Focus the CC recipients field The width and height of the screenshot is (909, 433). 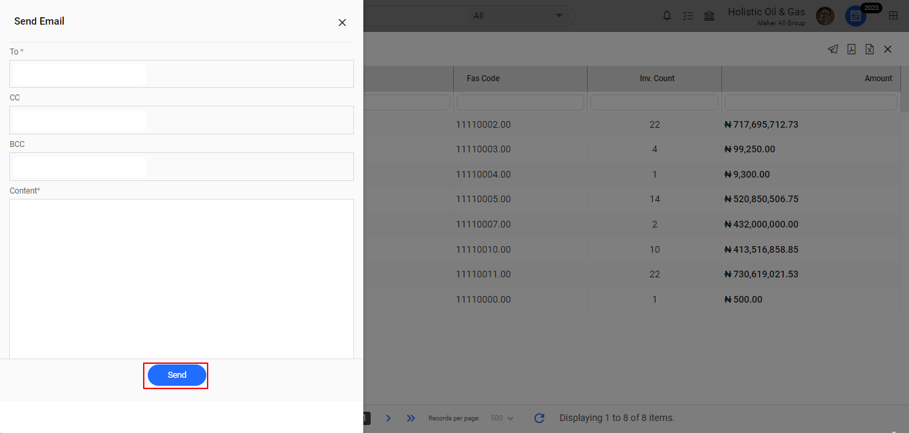[x=182, y=120]
